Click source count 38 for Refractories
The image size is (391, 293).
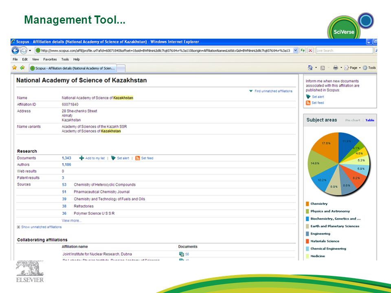(64, 206)
